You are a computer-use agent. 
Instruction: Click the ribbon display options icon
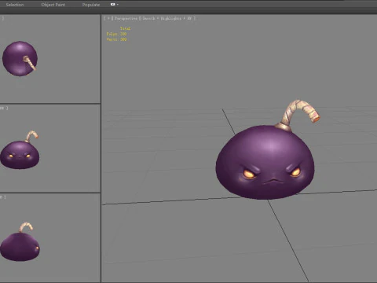(112, 5)
